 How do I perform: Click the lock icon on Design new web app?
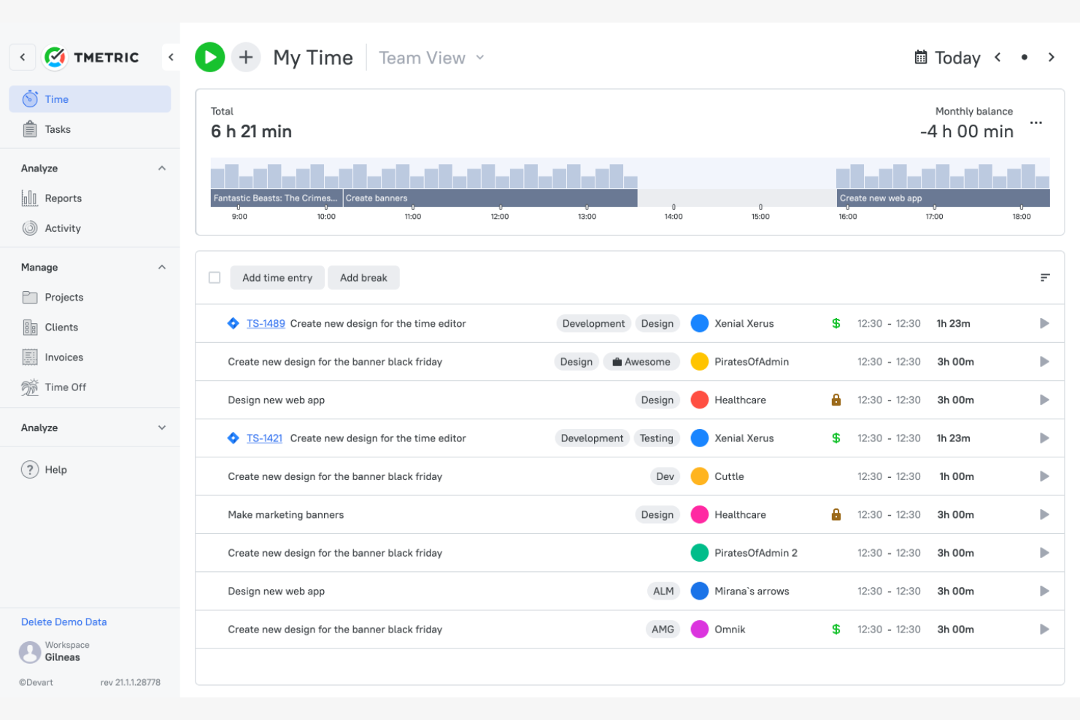click(x=836, y=400)
